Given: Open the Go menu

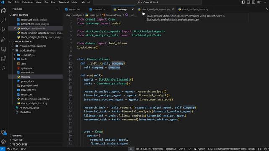Looking at the screenshot, I should pyautogui.click(x=46, y=3).
